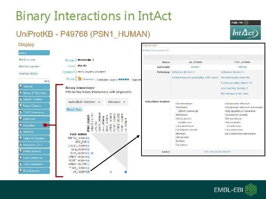Select the APBA2_MOUSE row interaction dot
266x199 pixels.
pos(88,164)
